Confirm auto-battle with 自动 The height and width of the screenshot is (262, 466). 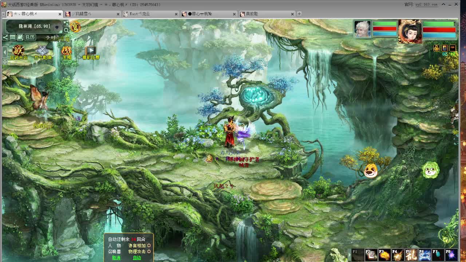(x=137, y=258)
